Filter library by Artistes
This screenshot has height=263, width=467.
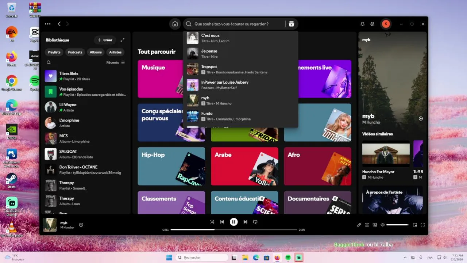pos(115,52)
